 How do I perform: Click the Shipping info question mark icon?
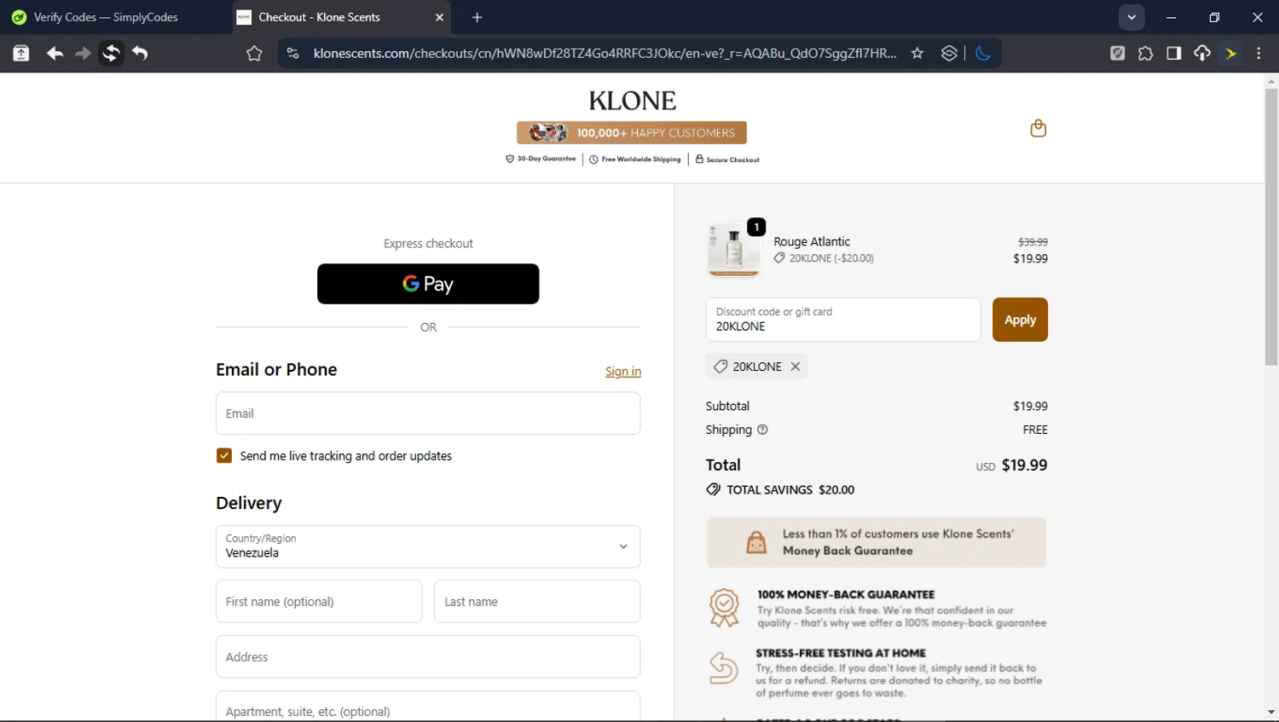pos(762,430)
